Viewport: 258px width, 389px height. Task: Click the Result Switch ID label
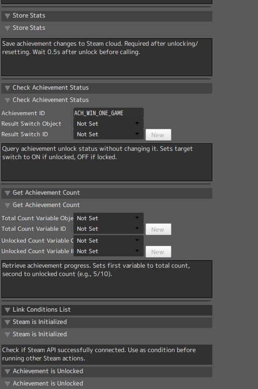pos(25,134)
